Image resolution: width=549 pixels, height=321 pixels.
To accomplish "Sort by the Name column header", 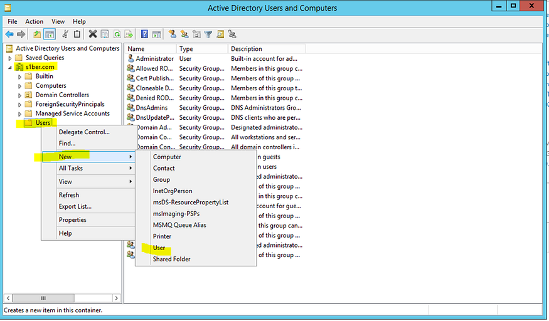I will tap(151, 49).
